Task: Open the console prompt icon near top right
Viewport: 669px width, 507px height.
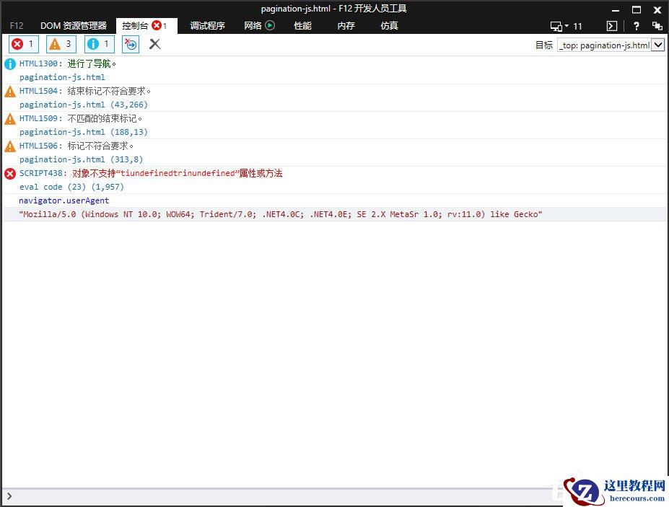Action: (x=611, y=25)
